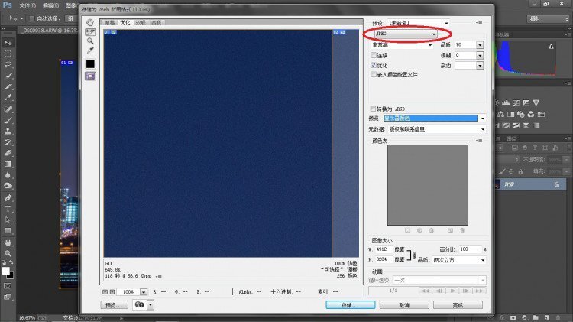Click the 取消 (Cancel) button
Viewport: 573px width, 322px height.
[404, 304]
